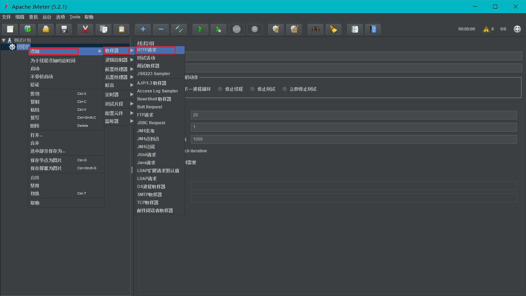Viewport: 526px width, 296px height.
Task: Click the Reset Search broom icon
Action: pos(333,29)
